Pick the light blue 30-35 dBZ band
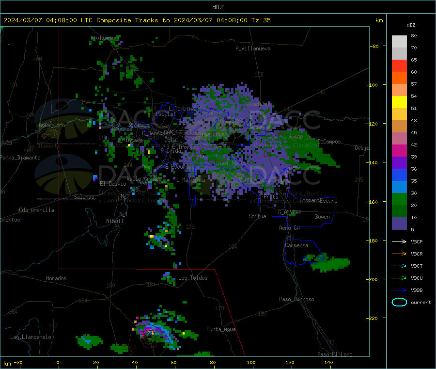The image size is (436, 369). pos(399,187)
